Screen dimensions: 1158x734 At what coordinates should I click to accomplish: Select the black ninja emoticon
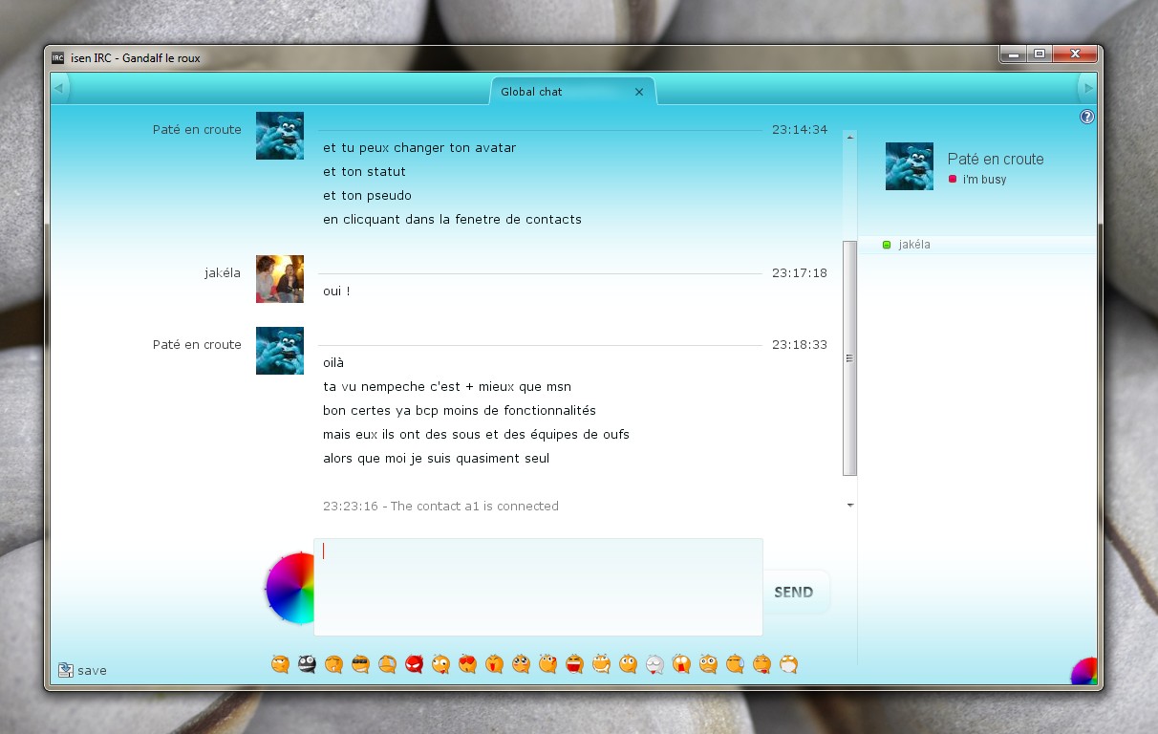(307, 663)
